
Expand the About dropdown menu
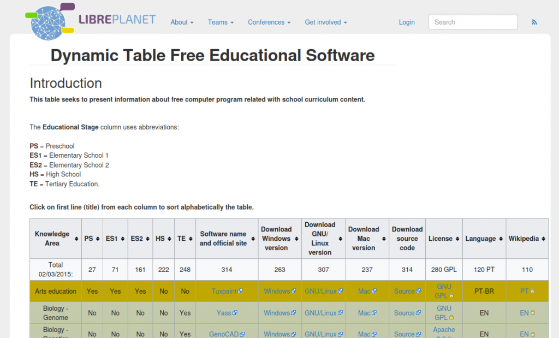point(182,22)
